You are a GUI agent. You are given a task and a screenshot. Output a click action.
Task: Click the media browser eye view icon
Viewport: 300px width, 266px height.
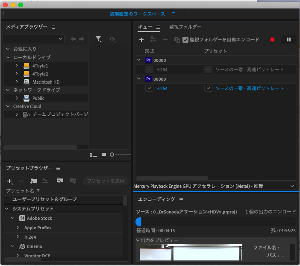(x=112, y=39)
